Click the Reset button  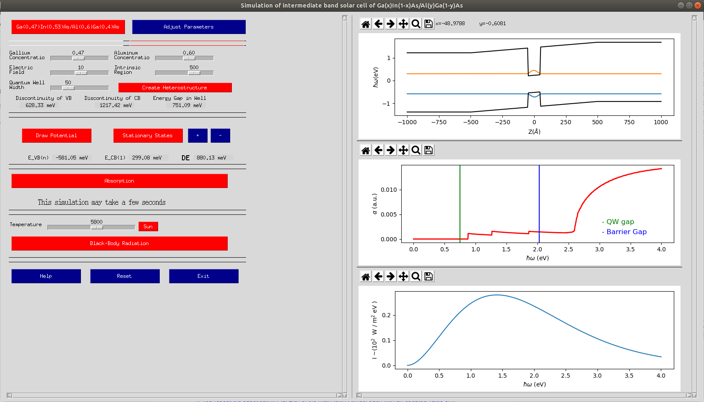[x=125, y=276]
